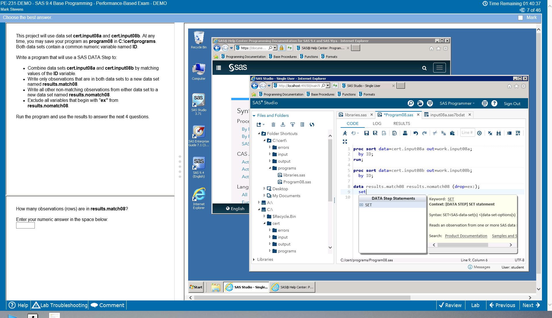
Task: Upload a file in Files and Folders
Action: pos(293,125)
